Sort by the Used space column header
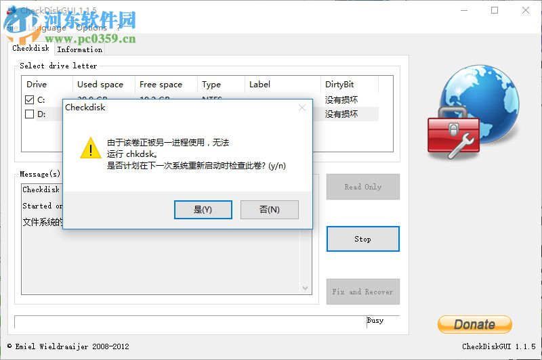The image size is (542, 360). [x=104, y=84]
